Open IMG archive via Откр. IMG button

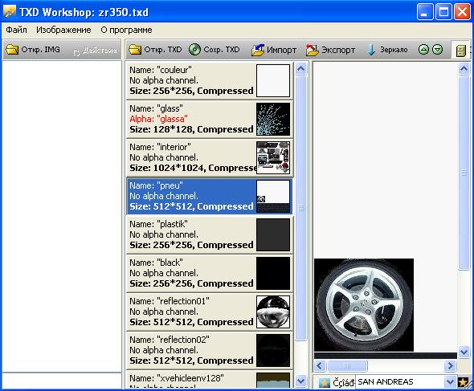coord(33,49)
